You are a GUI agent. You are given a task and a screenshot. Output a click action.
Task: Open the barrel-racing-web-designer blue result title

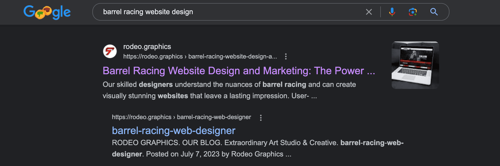click(174, 131)
